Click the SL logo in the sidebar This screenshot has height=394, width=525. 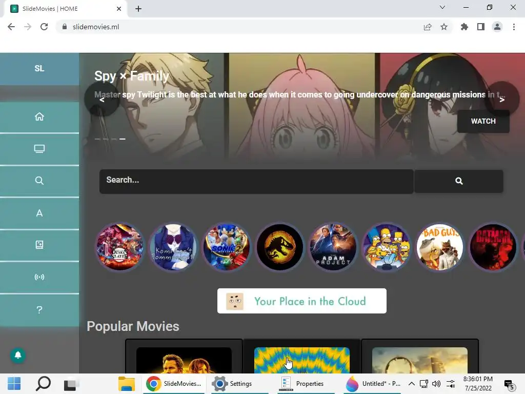(39, 69)
